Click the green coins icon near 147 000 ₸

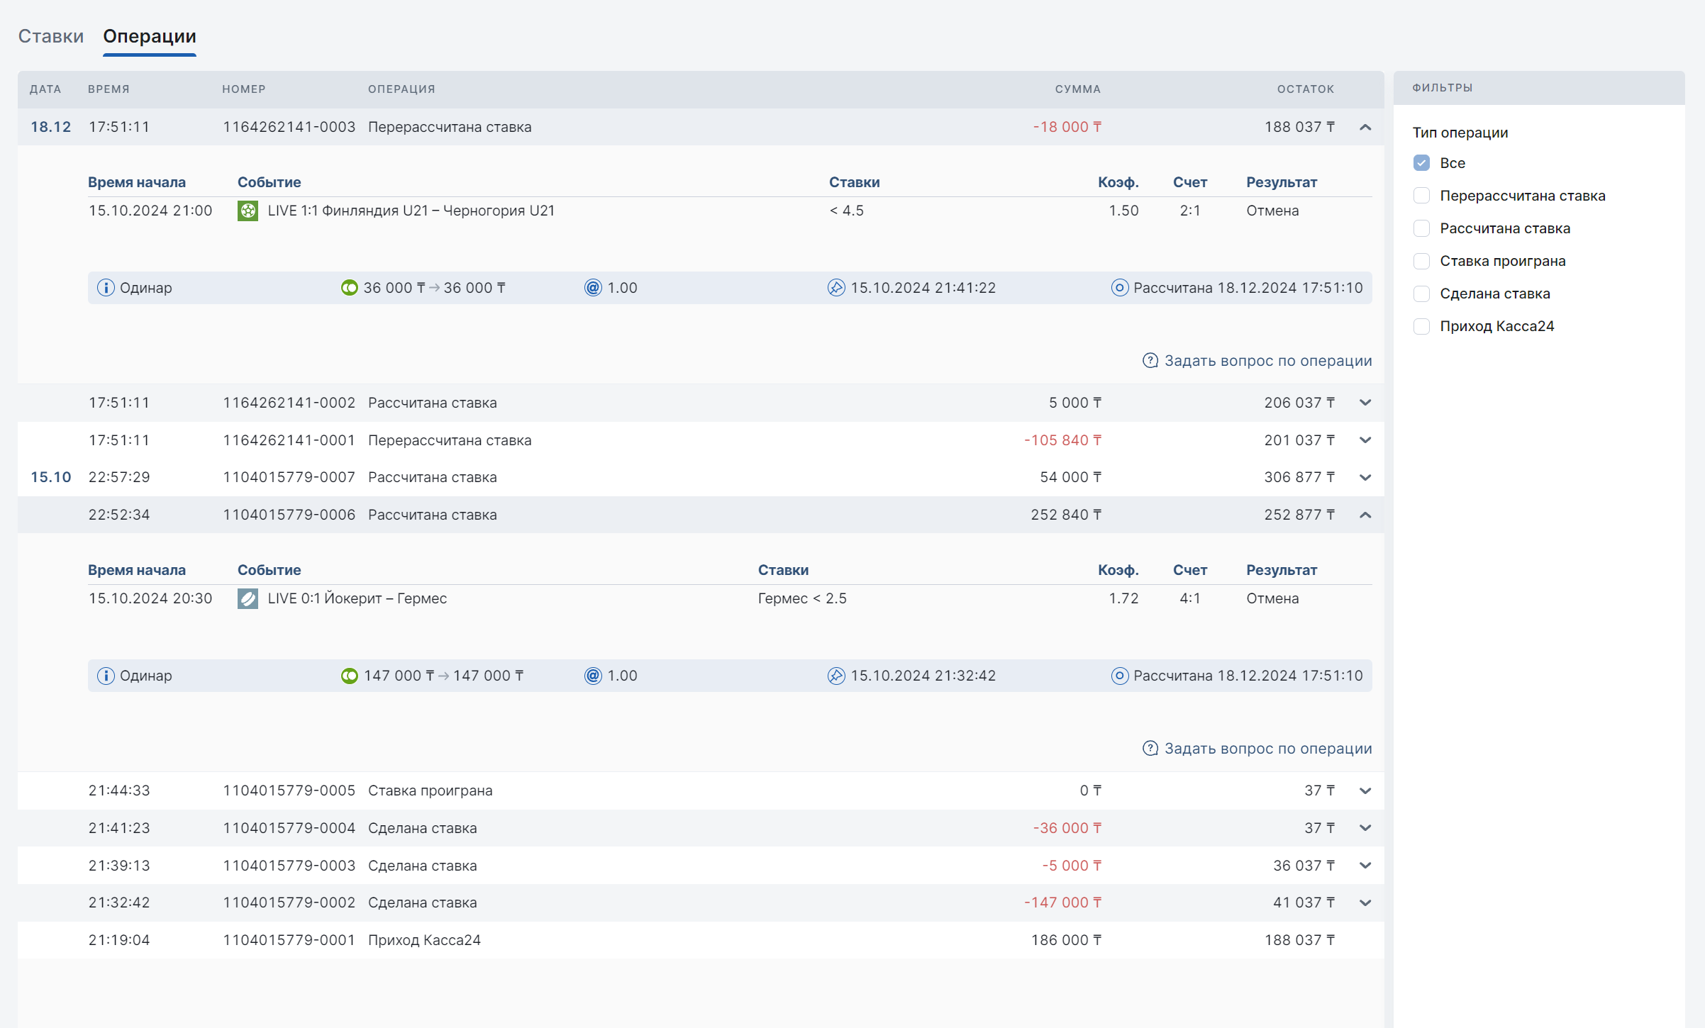tap(350, 676)
